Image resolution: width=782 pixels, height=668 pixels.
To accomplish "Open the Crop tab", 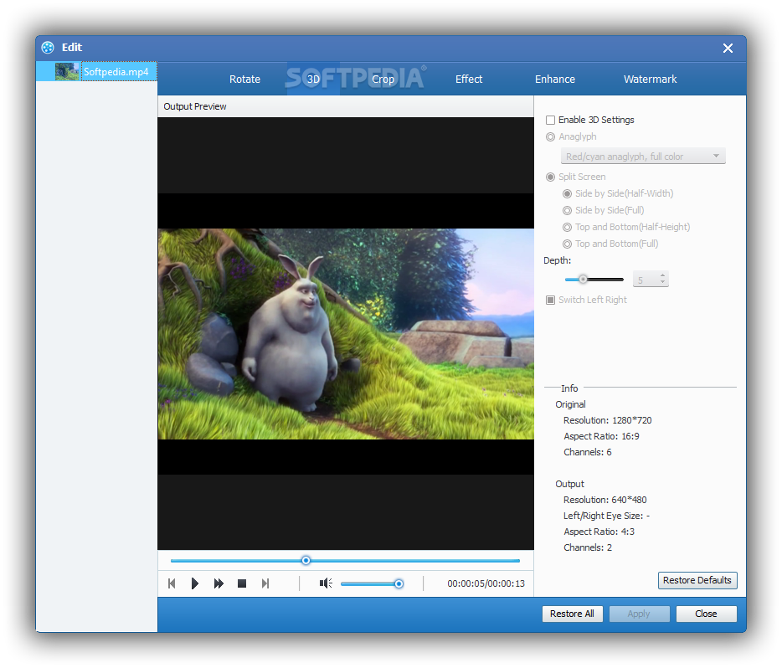I will click(x=383, y=80).
